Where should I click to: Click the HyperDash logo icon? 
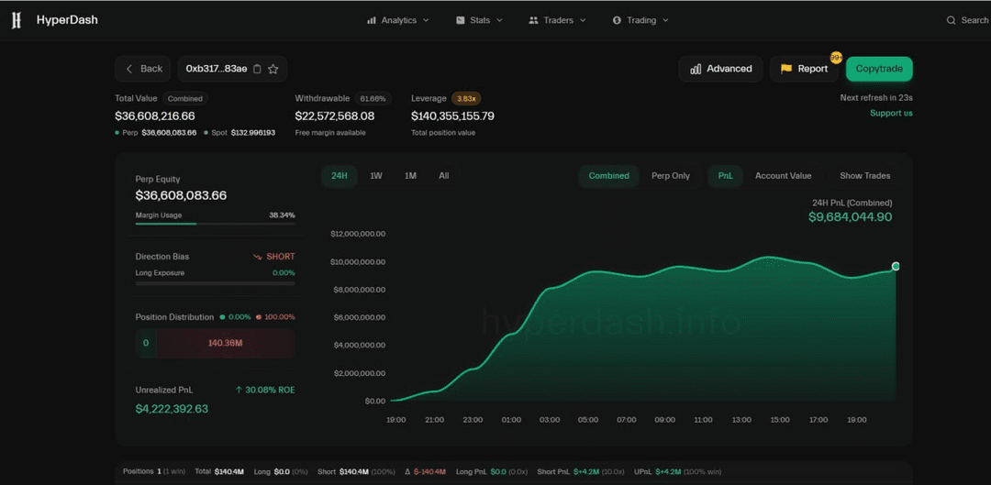point(16,20)
